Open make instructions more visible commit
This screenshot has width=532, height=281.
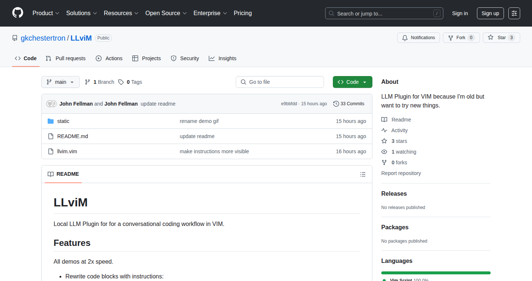214,151
